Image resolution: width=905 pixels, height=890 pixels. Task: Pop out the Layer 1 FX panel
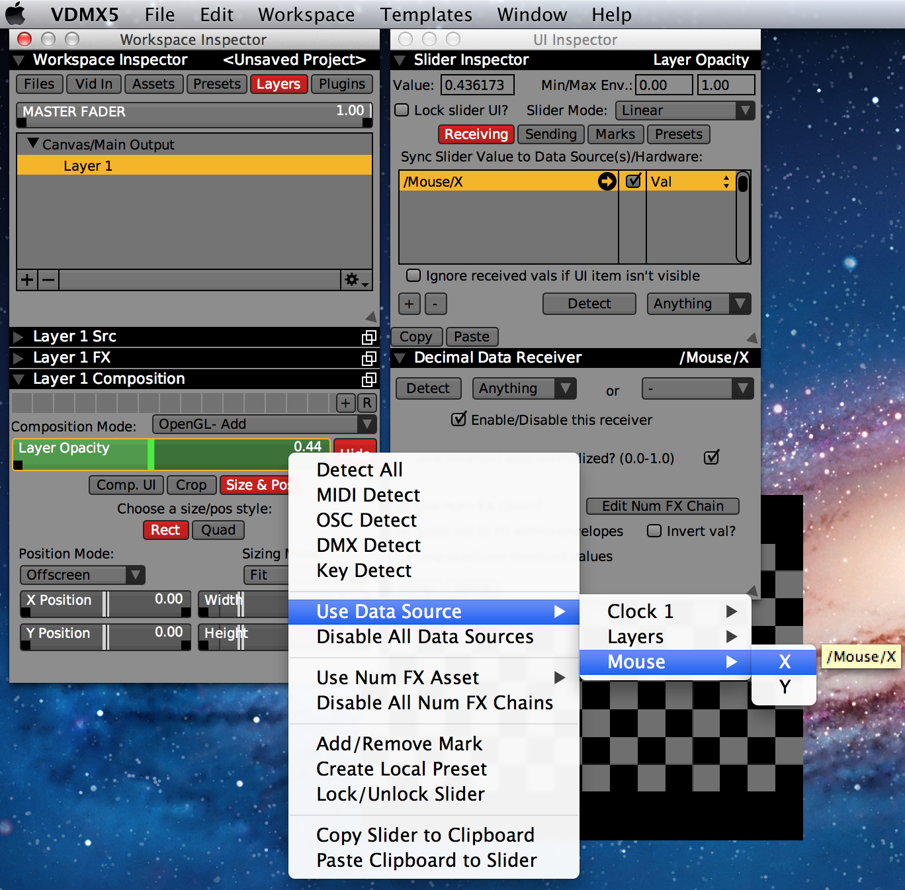[x=369, y=359]
